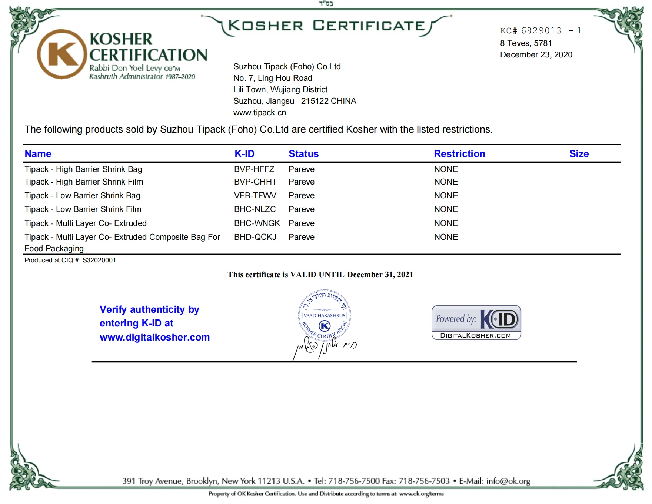Image resolution: width=652 pixels, height=504 pixels.
Task: Click the Rabbi Don Yoel Levy name line
Action: (134, 68)
